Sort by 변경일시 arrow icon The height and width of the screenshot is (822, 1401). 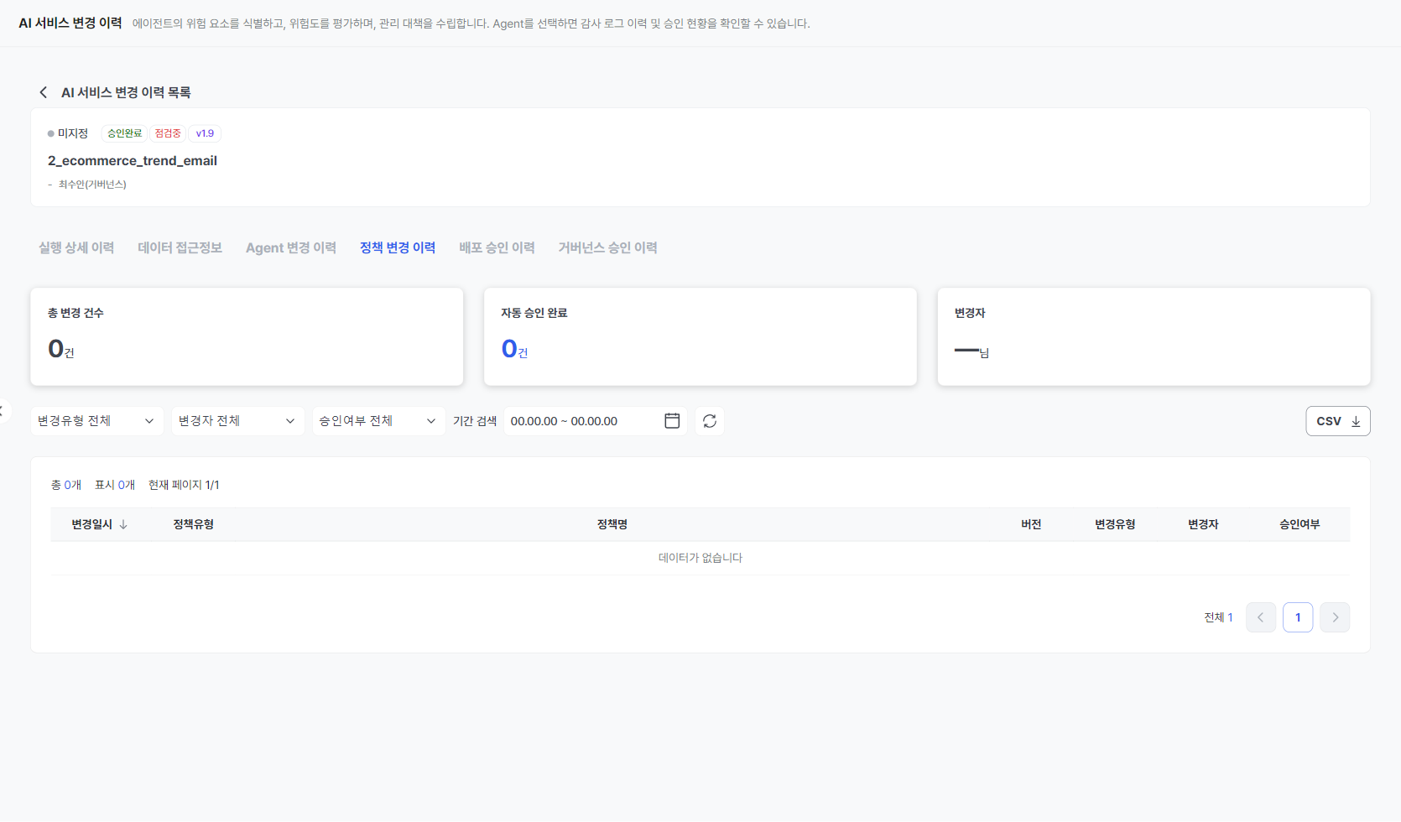pyautogui.click(x=123, y=524)
